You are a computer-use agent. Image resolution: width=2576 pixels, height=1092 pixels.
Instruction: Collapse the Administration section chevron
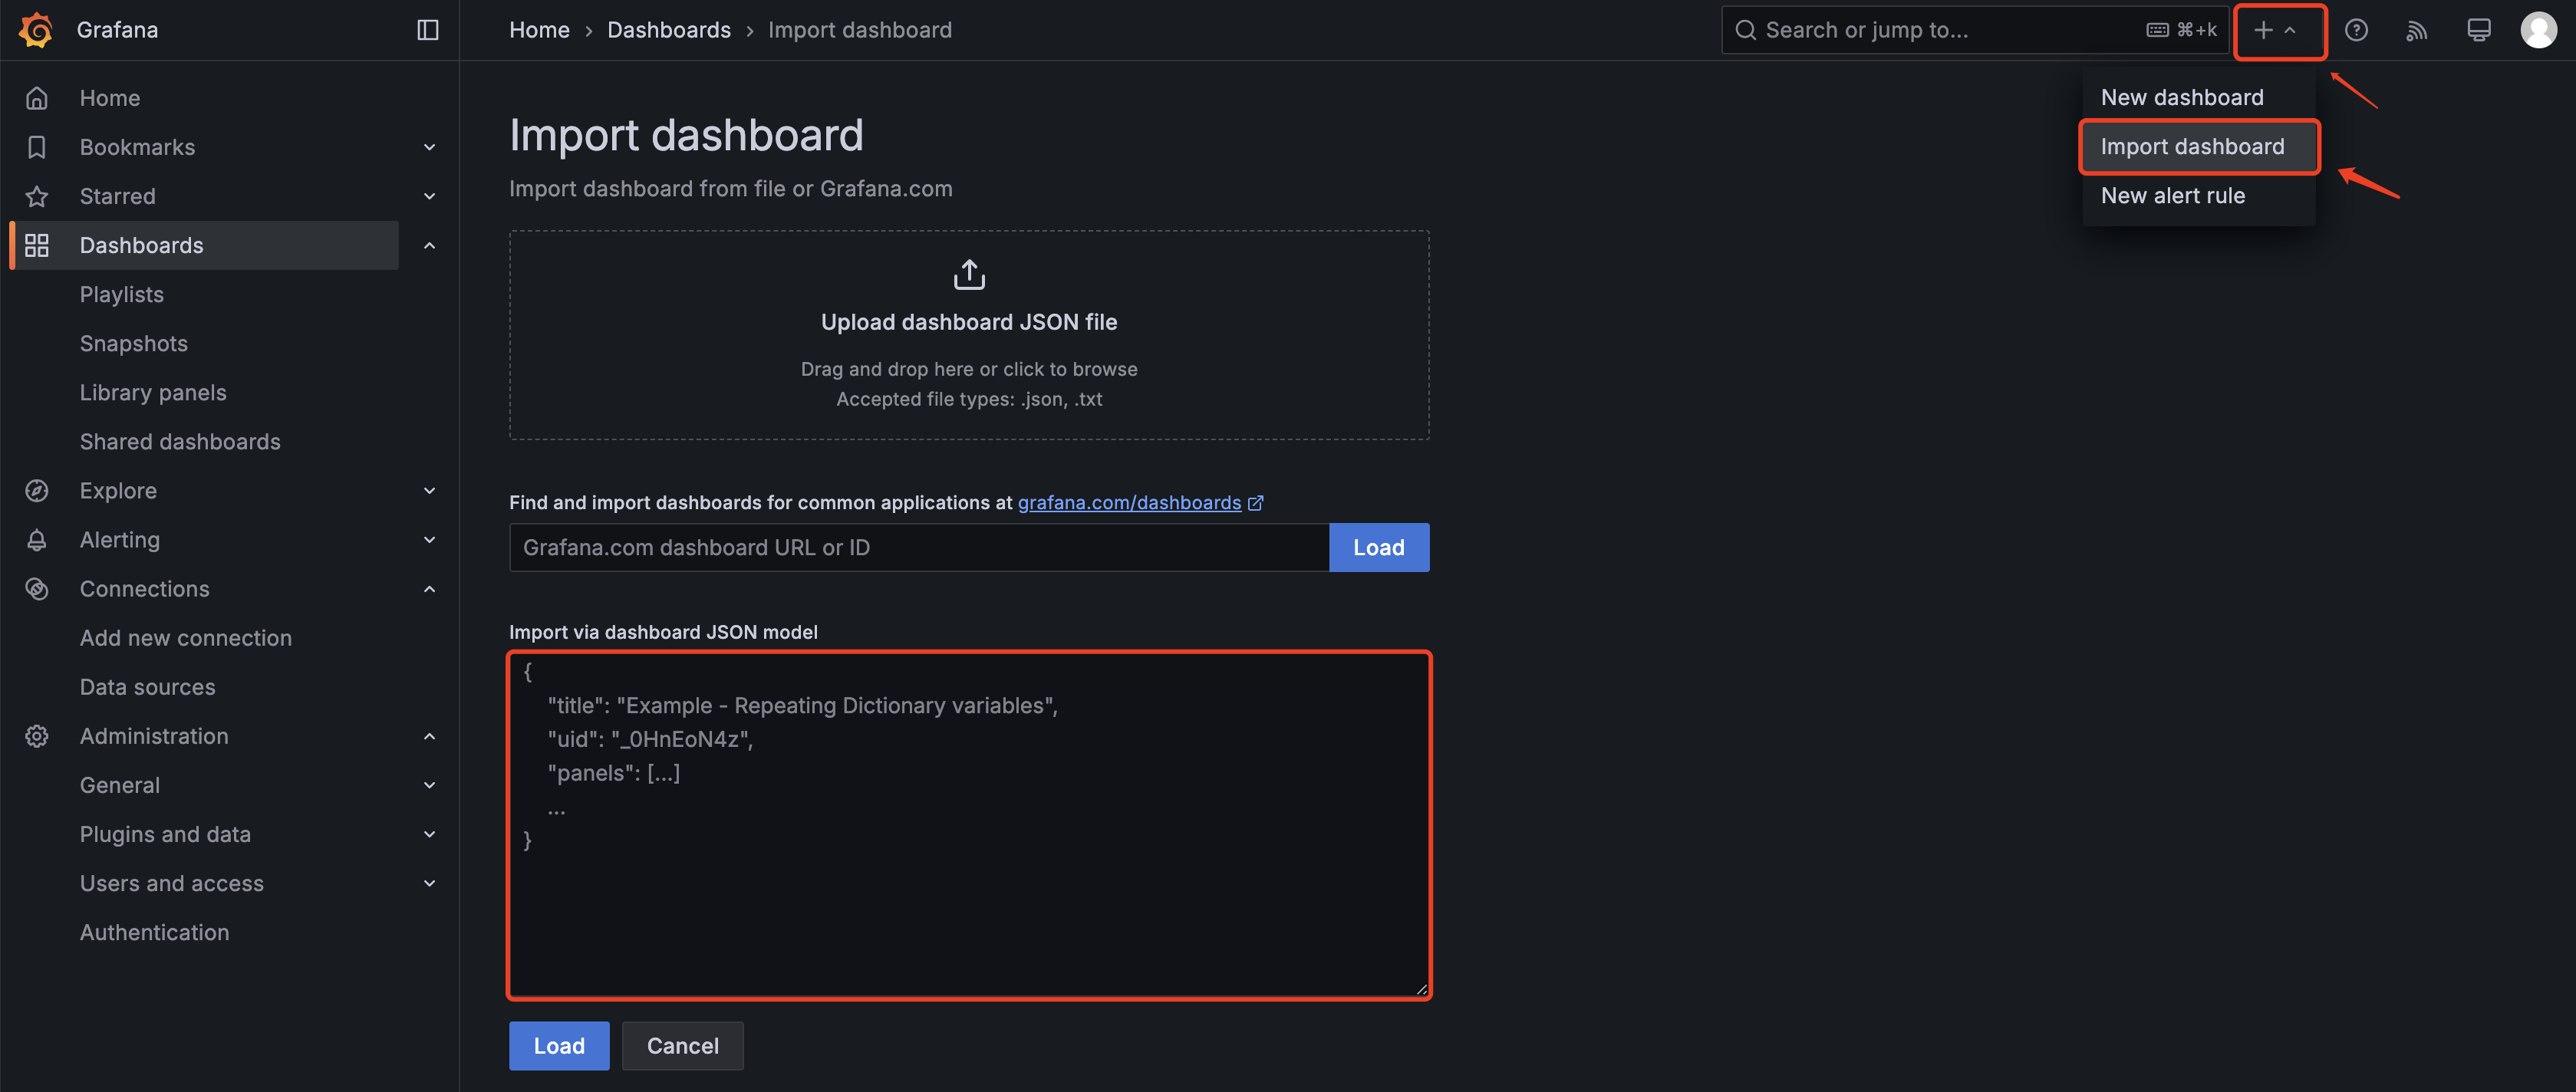point(430,736)
